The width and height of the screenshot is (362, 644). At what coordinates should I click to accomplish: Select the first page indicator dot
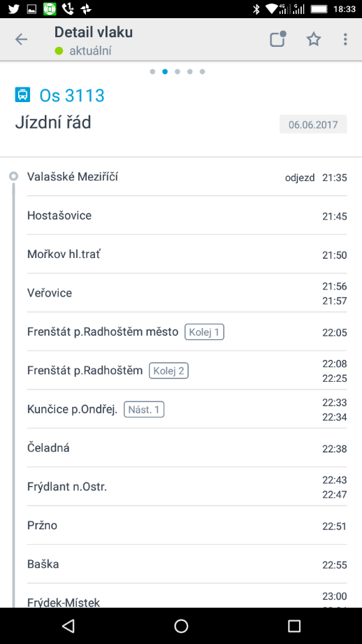click(x=152, y=71)
